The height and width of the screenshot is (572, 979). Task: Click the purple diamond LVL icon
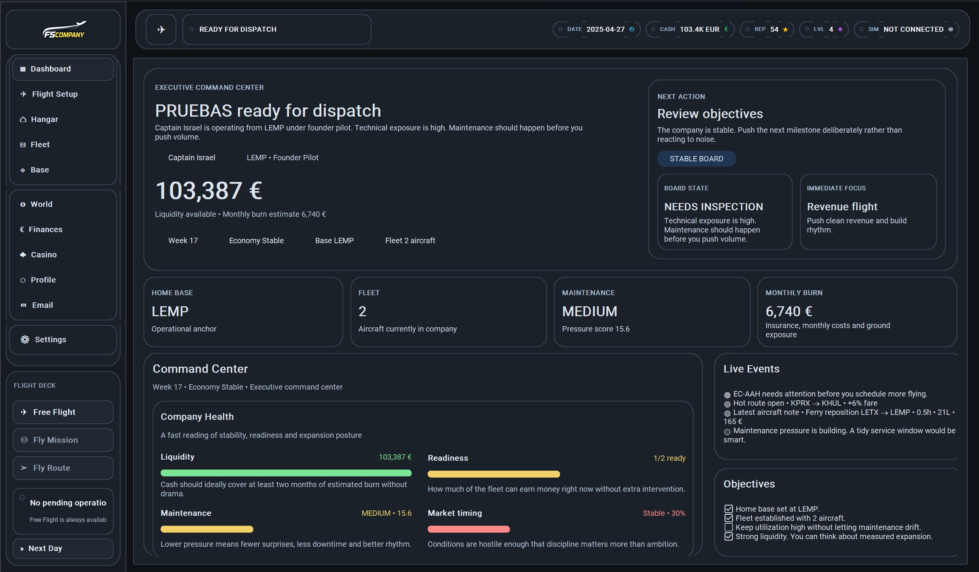pyautogui.click(x=840, y=29)
